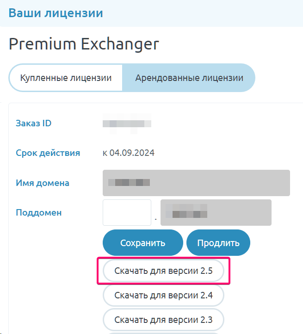
Task: Click Скачать для версии 2.4
Action: [163, 295]
